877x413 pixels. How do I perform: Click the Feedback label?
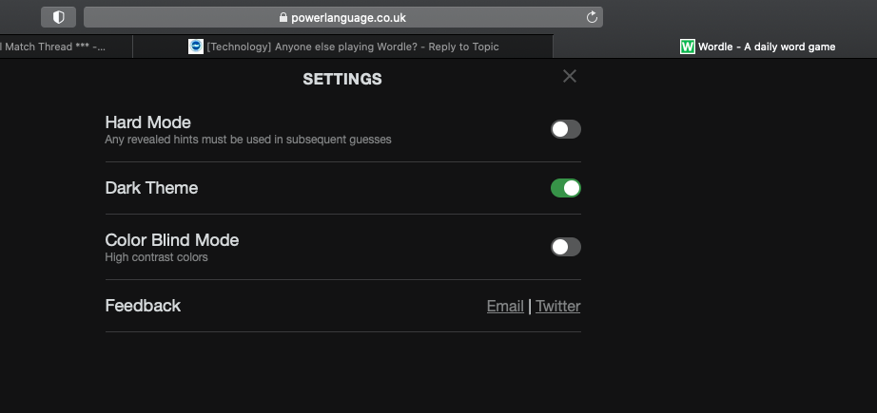point(143,306)
